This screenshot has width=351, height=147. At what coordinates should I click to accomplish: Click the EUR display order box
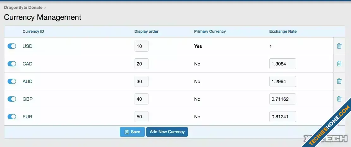coord(142,117)
